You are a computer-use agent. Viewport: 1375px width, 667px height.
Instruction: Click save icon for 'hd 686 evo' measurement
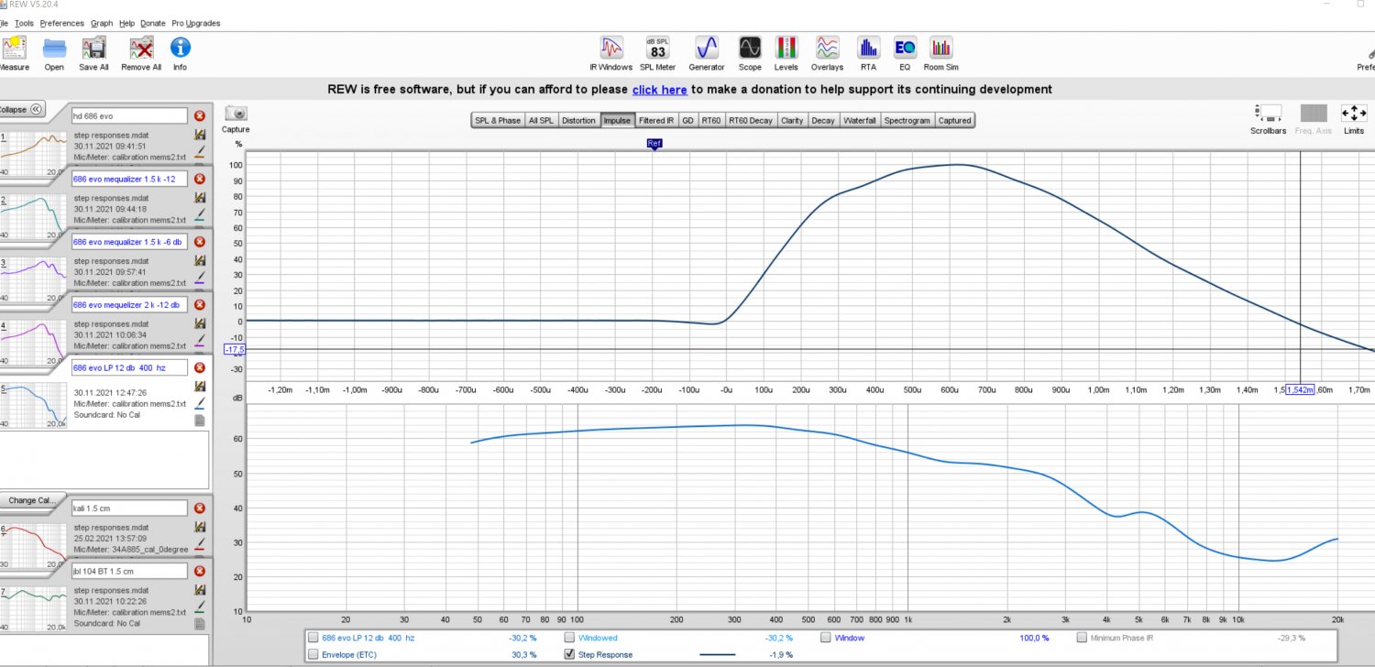point(200,135)
